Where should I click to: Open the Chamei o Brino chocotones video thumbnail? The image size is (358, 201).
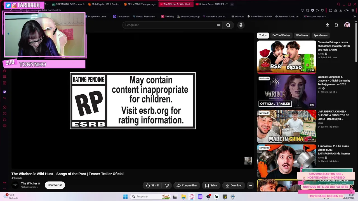[x=287, y=57]
